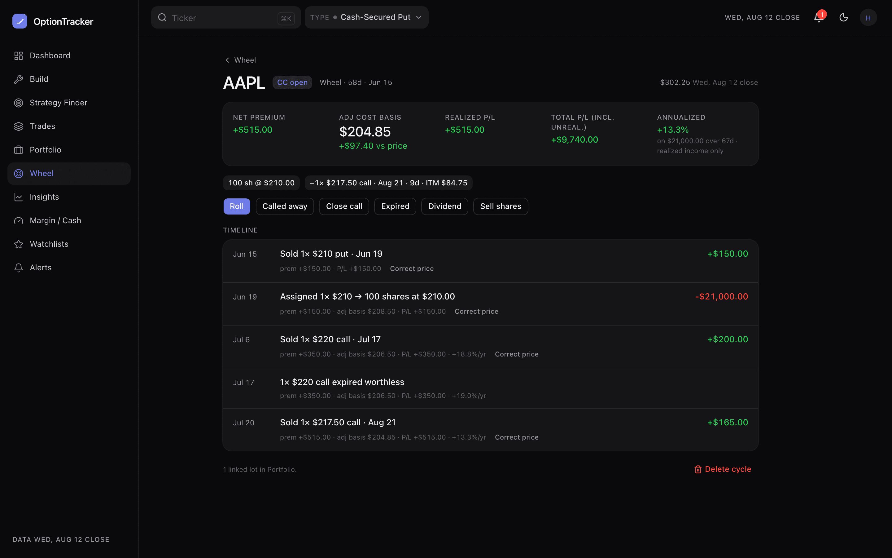The height and width of the screenshot is (558, 892).
Task: Open the Build menu item
Action: pos(69,79)
